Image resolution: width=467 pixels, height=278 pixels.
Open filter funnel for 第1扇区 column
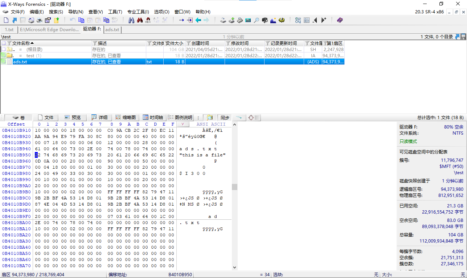(325, 43)
